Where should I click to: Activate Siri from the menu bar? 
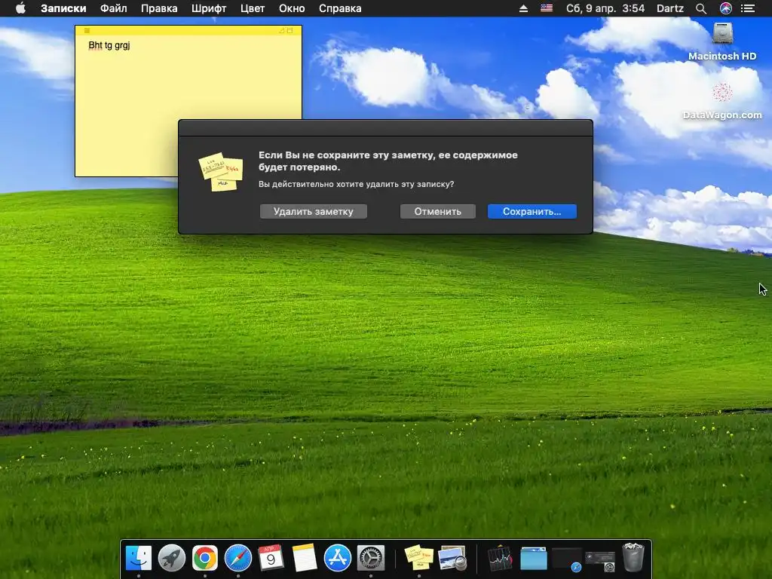pos(726,8)
